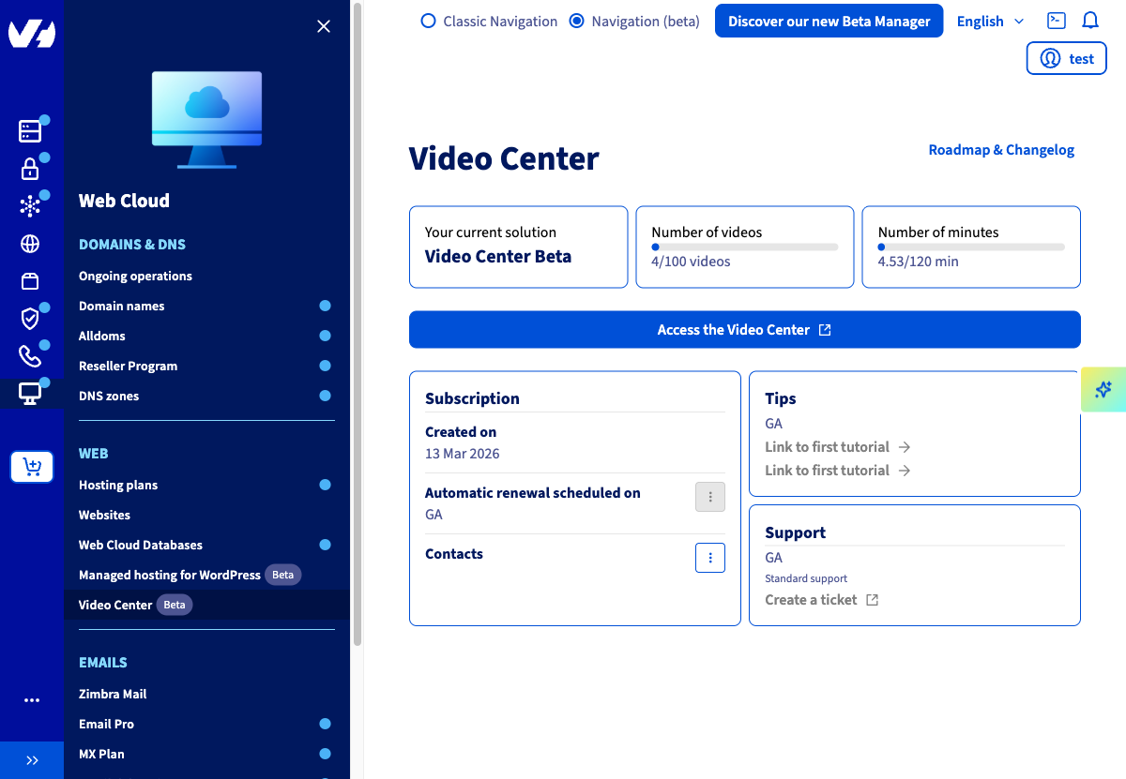Open Zimbra Mail from the Emails section
1126x779 pixels.
point(112,694)
